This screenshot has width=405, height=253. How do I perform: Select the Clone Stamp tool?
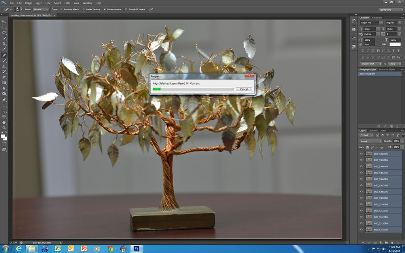pos(4,66)
